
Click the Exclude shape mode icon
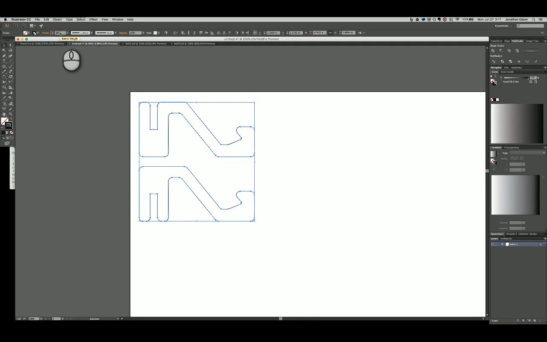[x=517, y=50]
